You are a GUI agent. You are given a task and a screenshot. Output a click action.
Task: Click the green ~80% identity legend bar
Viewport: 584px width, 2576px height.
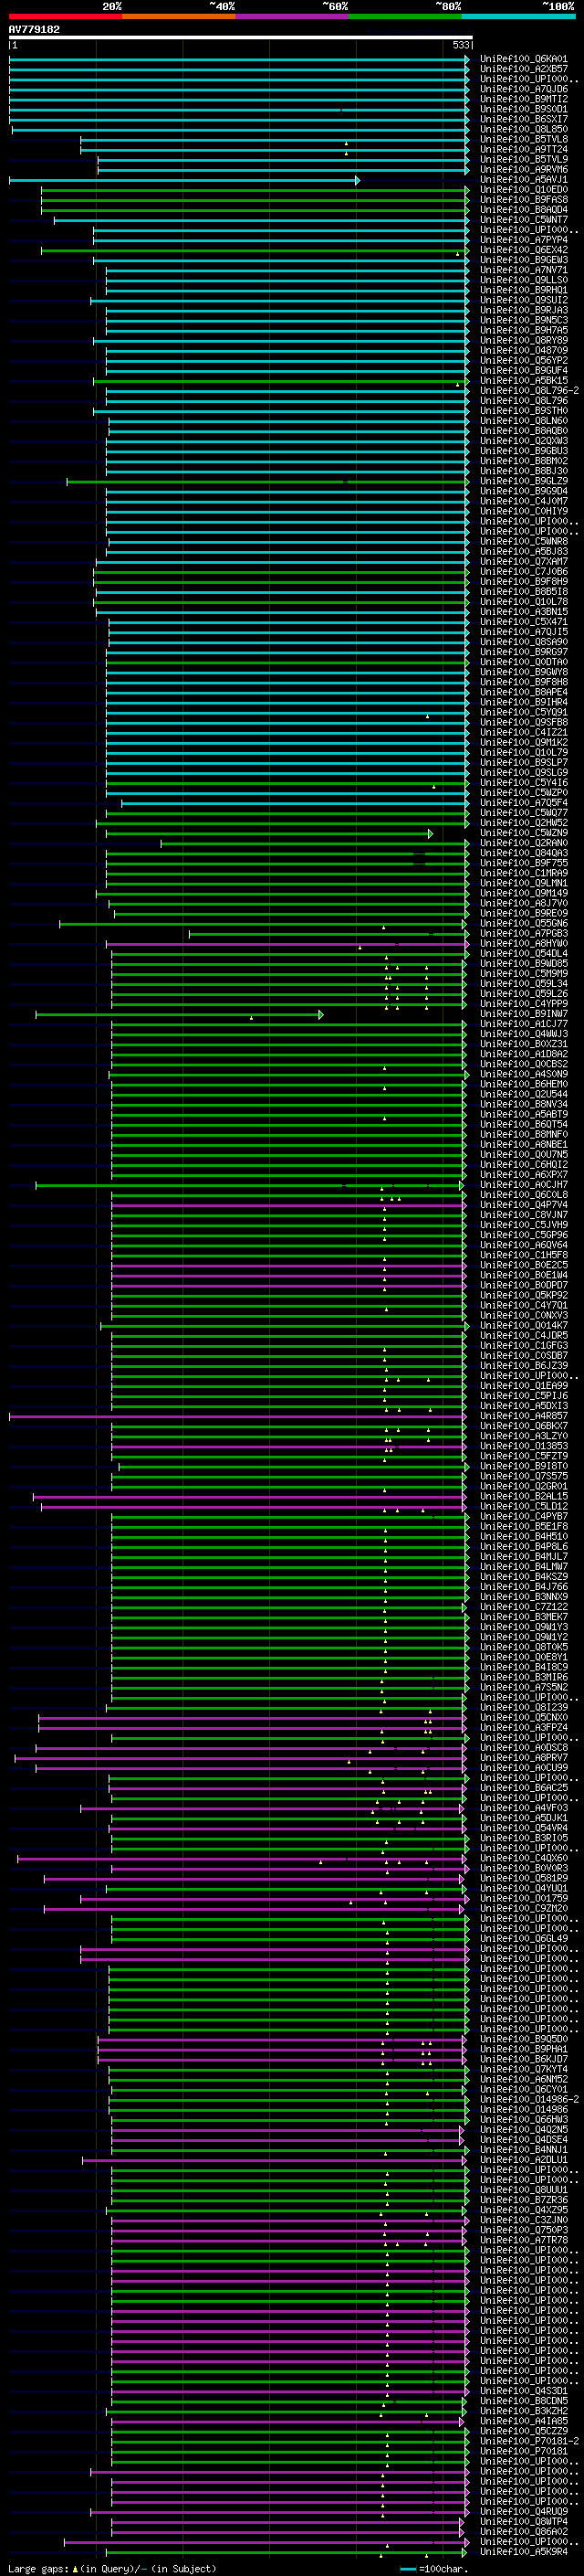point(405,16)
